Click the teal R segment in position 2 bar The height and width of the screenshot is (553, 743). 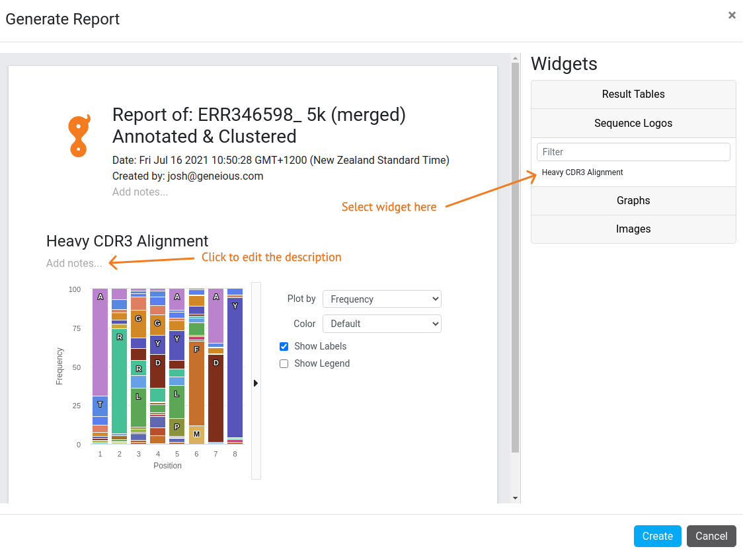[120, 381]
